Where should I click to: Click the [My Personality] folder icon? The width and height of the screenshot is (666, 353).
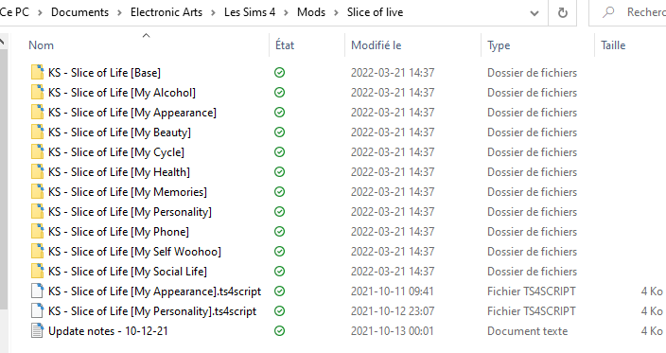click(38, 212)
